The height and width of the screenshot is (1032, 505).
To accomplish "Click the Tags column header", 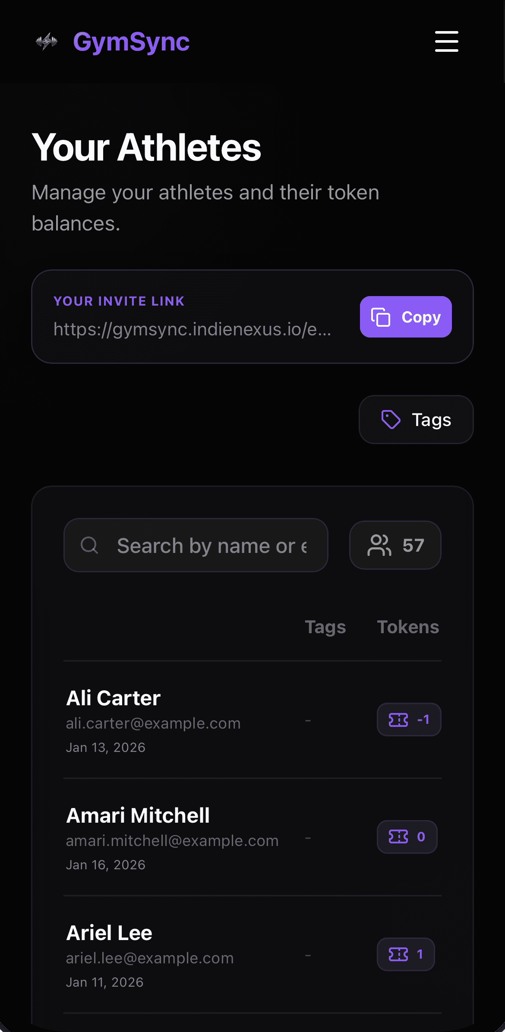I will point(325,627).
